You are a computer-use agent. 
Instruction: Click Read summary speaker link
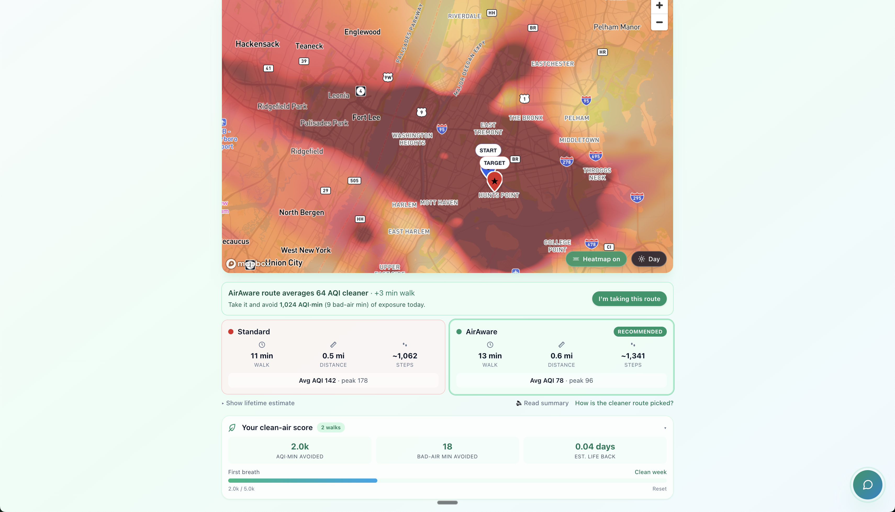point(542,403)
